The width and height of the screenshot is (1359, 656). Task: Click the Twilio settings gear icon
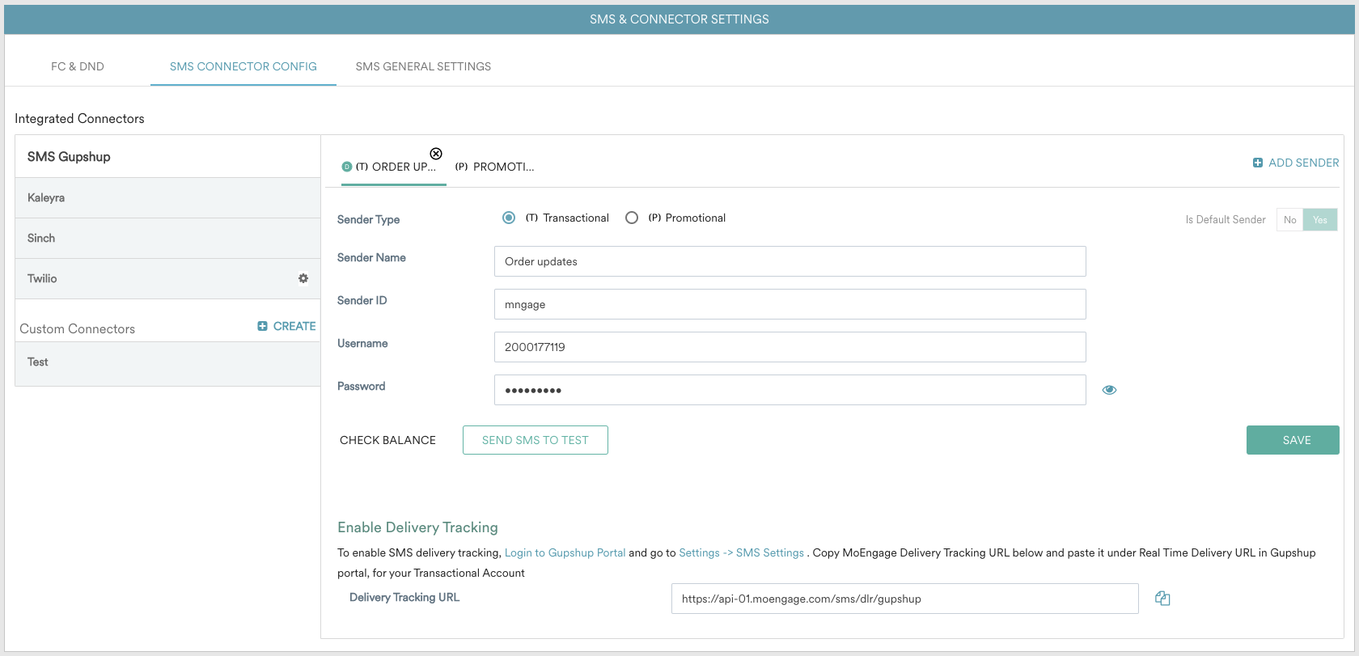pyautogui.click(x=303, y=278)
